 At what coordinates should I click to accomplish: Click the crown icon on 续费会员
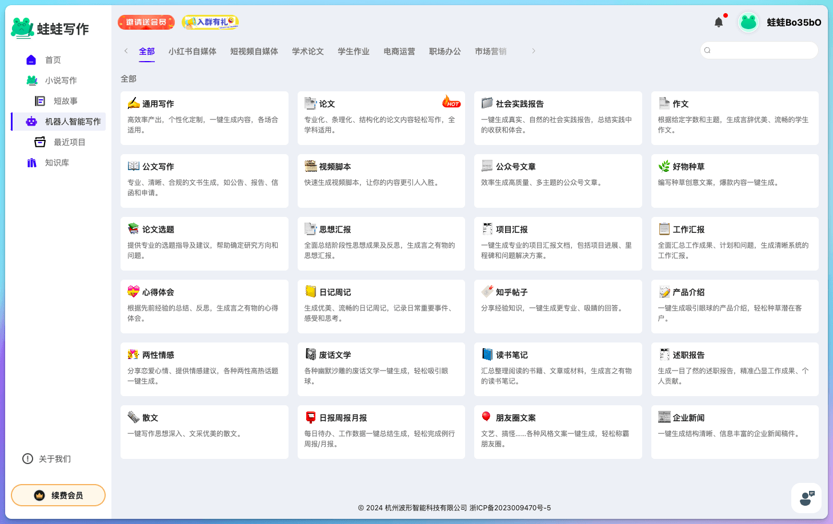point(39,495)
